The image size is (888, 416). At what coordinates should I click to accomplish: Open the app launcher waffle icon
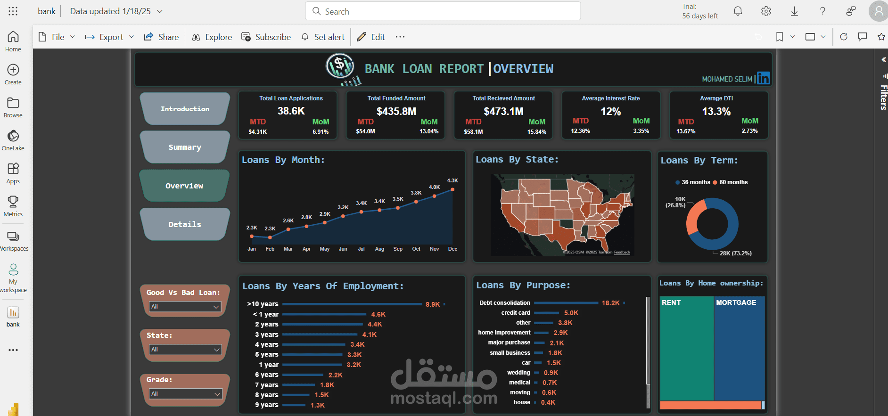[13, 11]
